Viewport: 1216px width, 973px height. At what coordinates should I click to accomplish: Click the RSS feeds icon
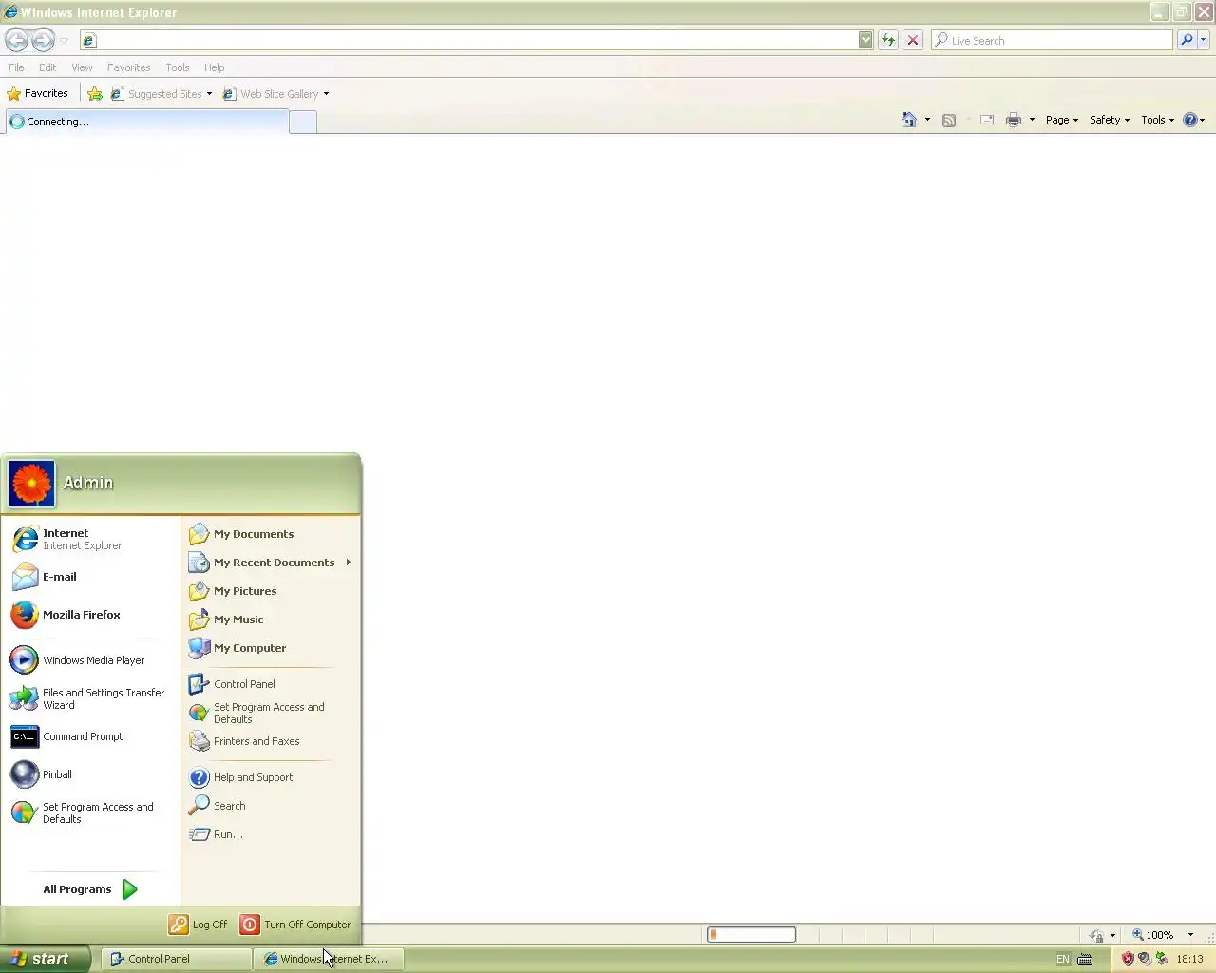(949, 120)
